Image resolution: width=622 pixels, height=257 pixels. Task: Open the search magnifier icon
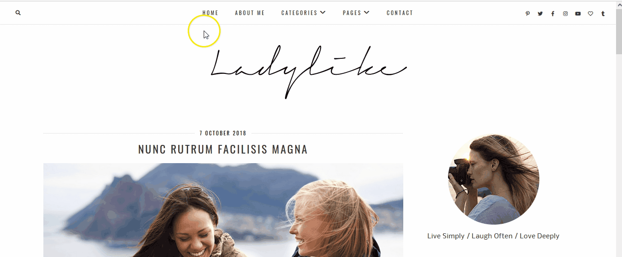[18, 13]
